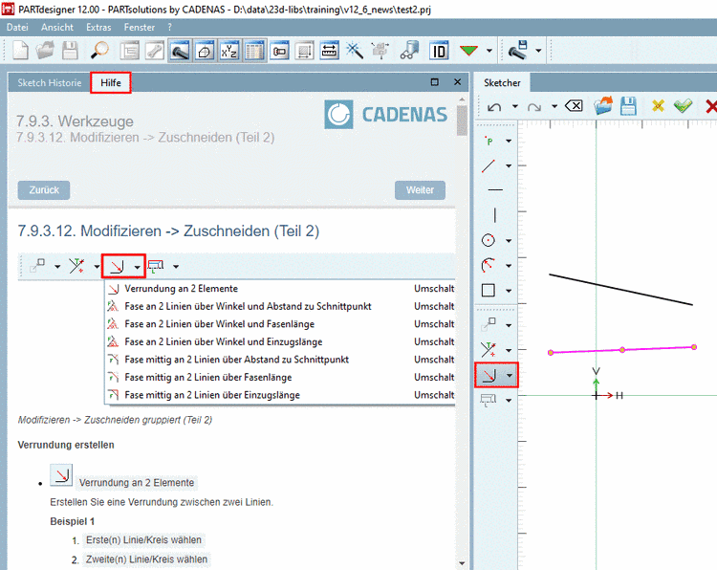Click the black diagonal line in sketch canvas

(621, 290)
